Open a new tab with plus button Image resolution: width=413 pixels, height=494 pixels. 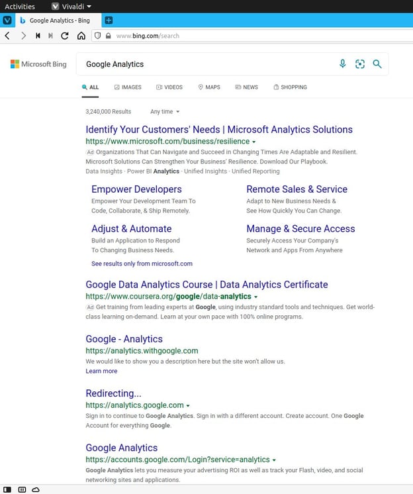(x=109, y=21)
